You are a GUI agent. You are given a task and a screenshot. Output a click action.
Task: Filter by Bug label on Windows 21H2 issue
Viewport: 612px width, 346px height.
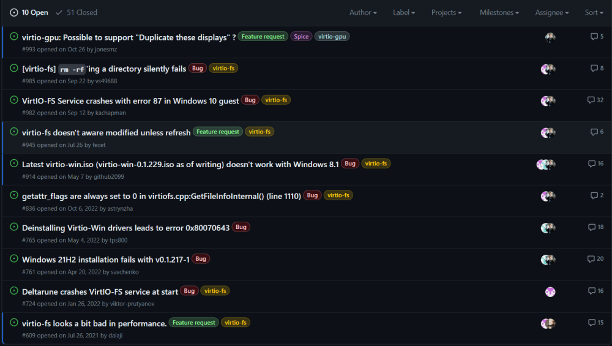[x=201, y=258]
